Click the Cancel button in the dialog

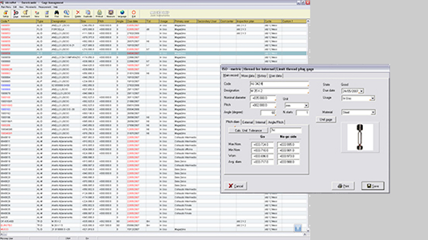tap(236, 185)
